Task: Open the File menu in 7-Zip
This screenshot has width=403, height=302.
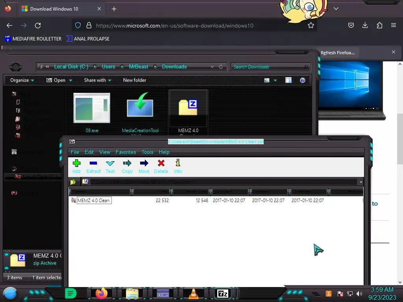Action: pyautogui.click(x=75, y=152)
